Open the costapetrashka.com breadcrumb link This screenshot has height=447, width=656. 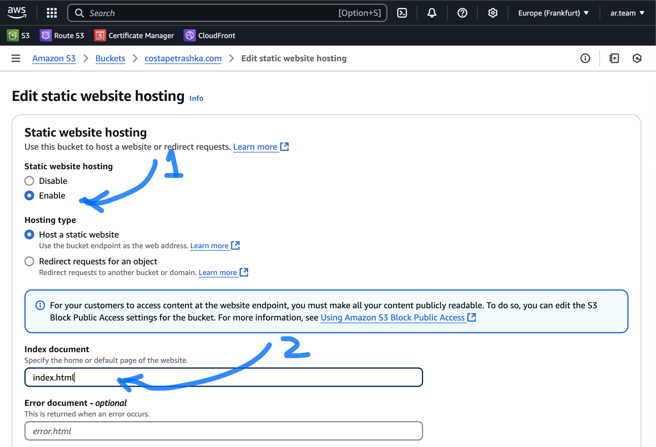(x=183, y=58)
